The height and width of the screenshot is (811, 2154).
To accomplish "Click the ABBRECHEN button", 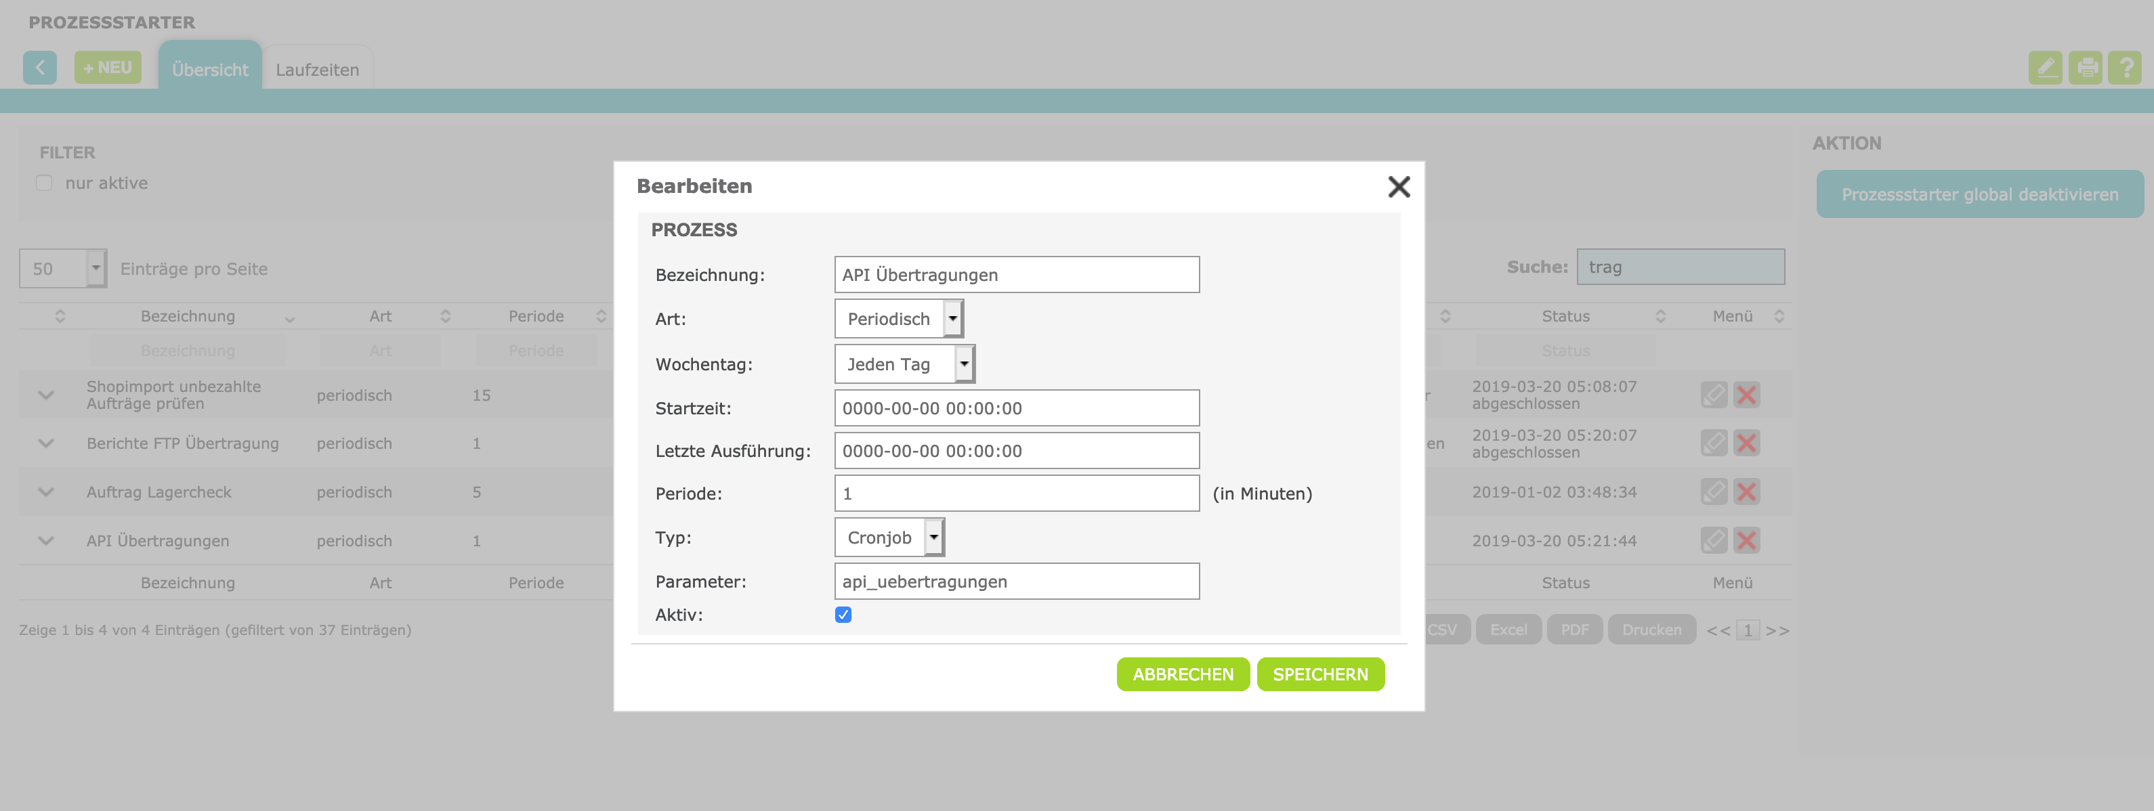I will [x=1183, y=674].
